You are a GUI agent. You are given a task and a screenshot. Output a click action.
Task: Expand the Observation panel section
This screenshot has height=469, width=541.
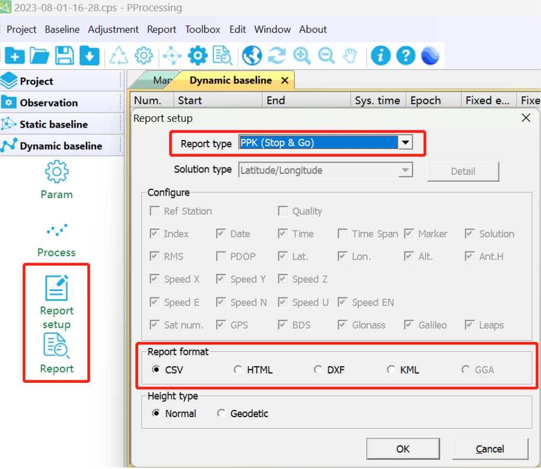[48, 103]
